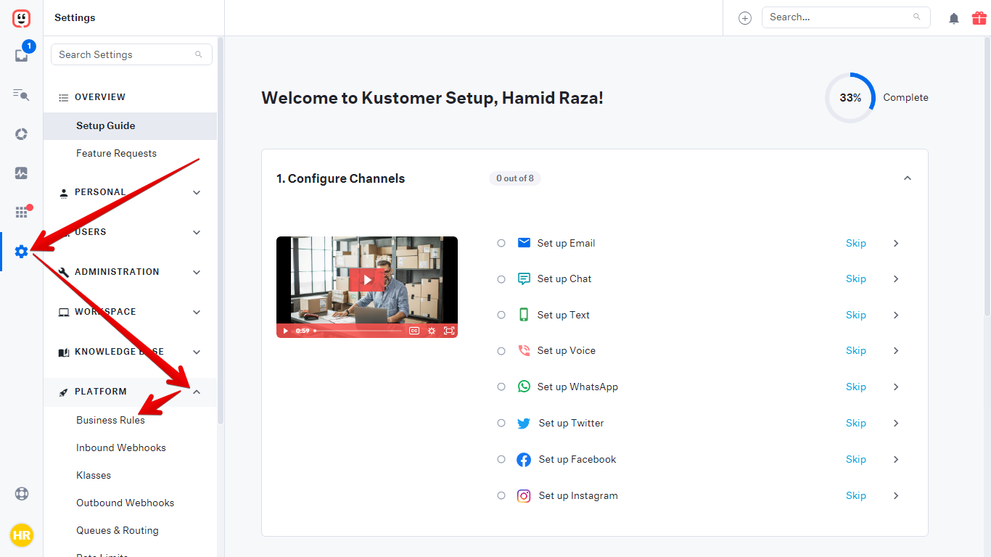The image size is (991, 557).
Task: Click the settings sidebar scrollbar
Action: 221,231
